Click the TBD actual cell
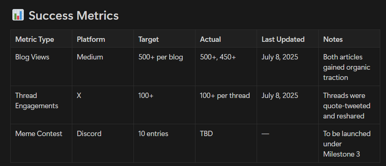Viewport: 386px width, 166px height. 226,143
